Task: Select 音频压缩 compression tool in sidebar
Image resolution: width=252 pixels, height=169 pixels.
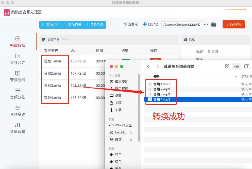Action: click(x=18, y=76)
